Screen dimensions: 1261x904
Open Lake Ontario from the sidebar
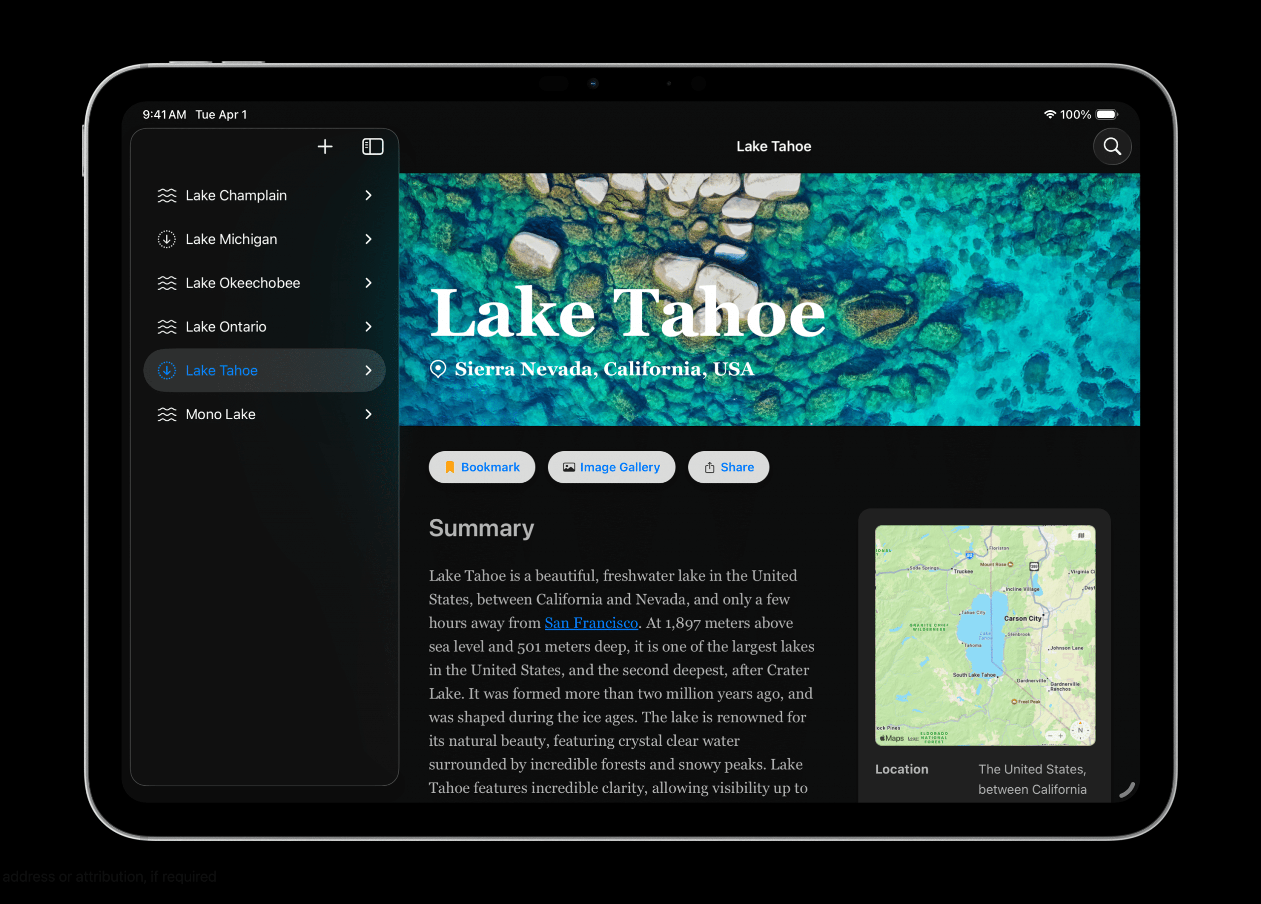point(264,327)
